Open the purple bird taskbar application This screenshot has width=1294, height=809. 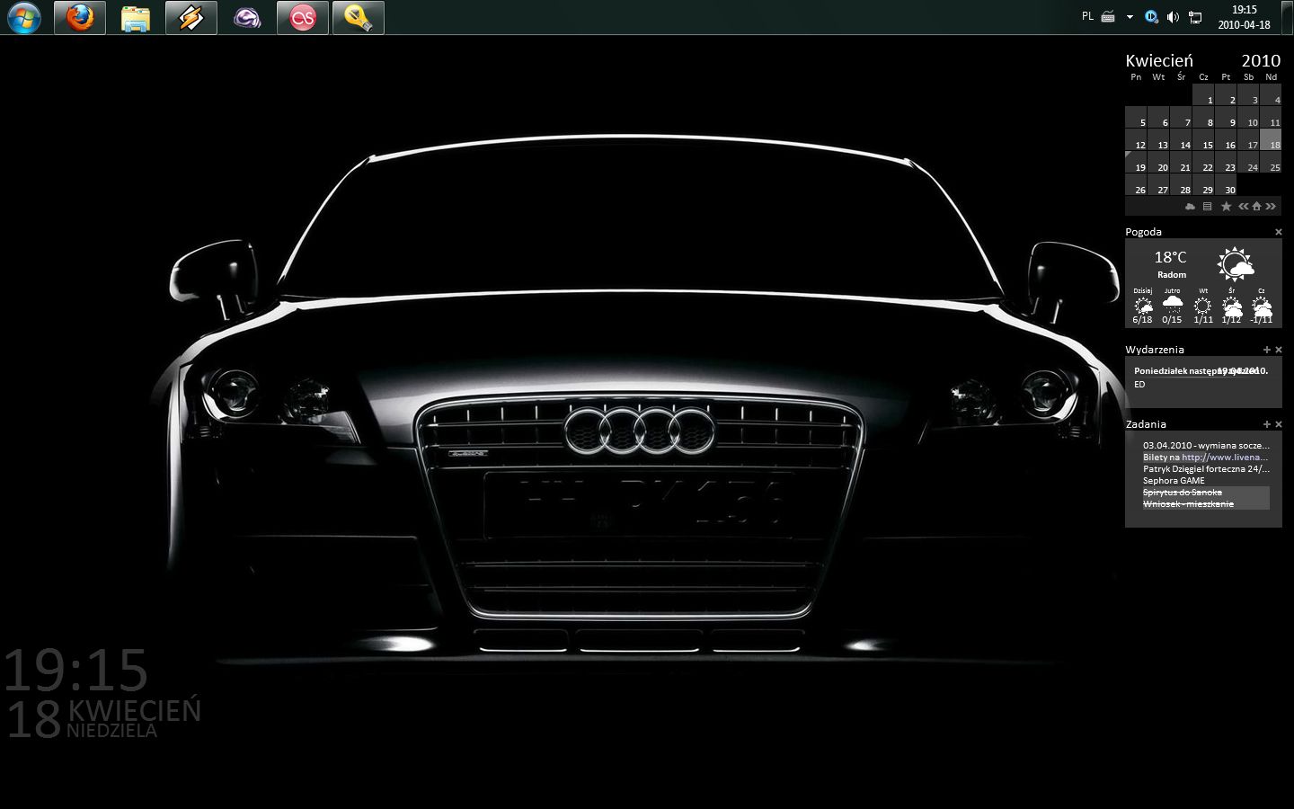click(247, 17)
